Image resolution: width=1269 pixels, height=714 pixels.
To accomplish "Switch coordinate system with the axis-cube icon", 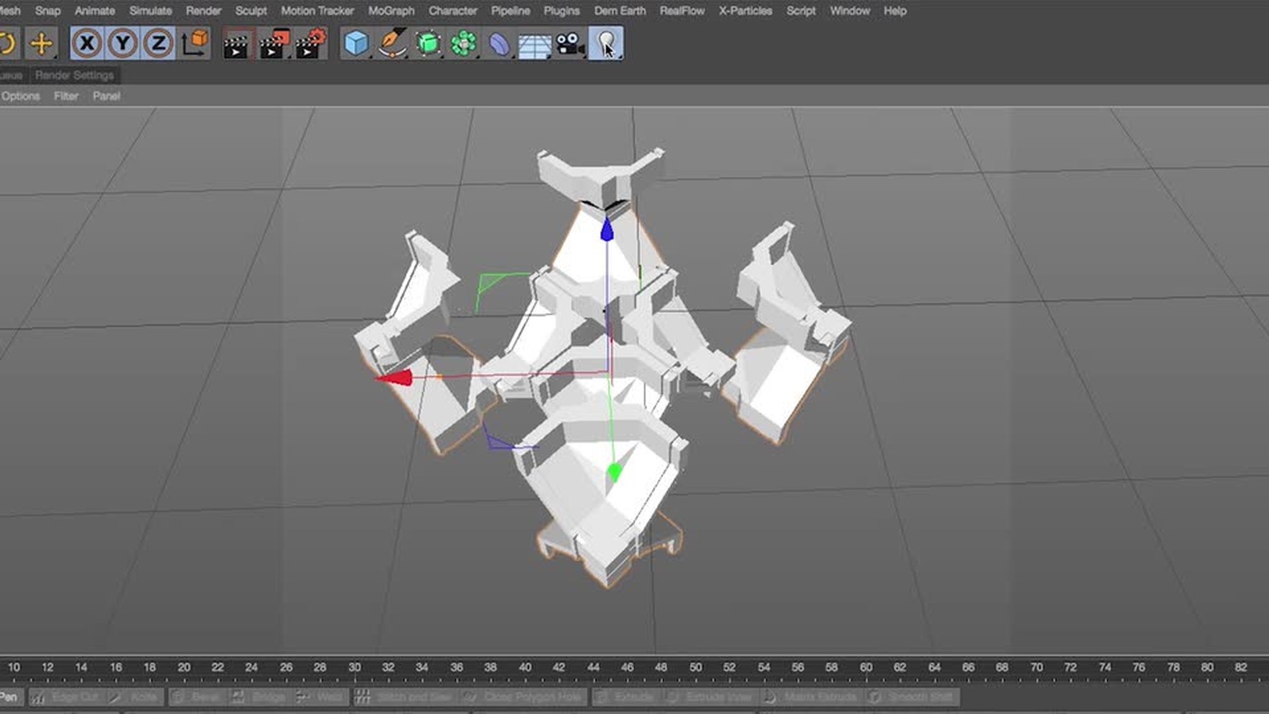I will click(195, 44).
